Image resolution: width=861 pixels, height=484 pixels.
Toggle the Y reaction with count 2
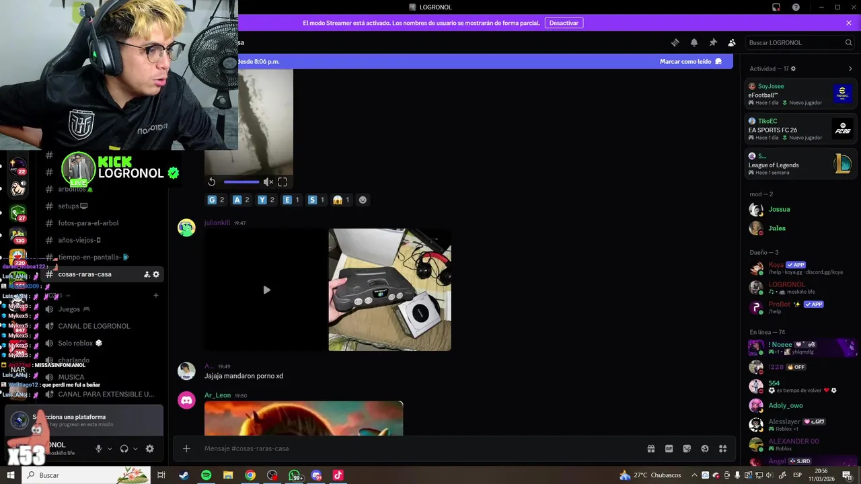point(266,200)
